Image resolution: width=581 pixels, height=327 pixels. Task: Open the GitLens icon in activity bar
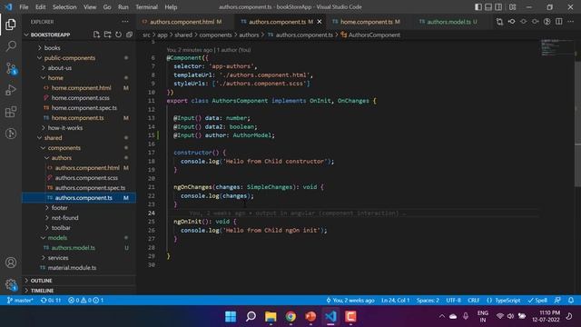click(x=11, y=134)
